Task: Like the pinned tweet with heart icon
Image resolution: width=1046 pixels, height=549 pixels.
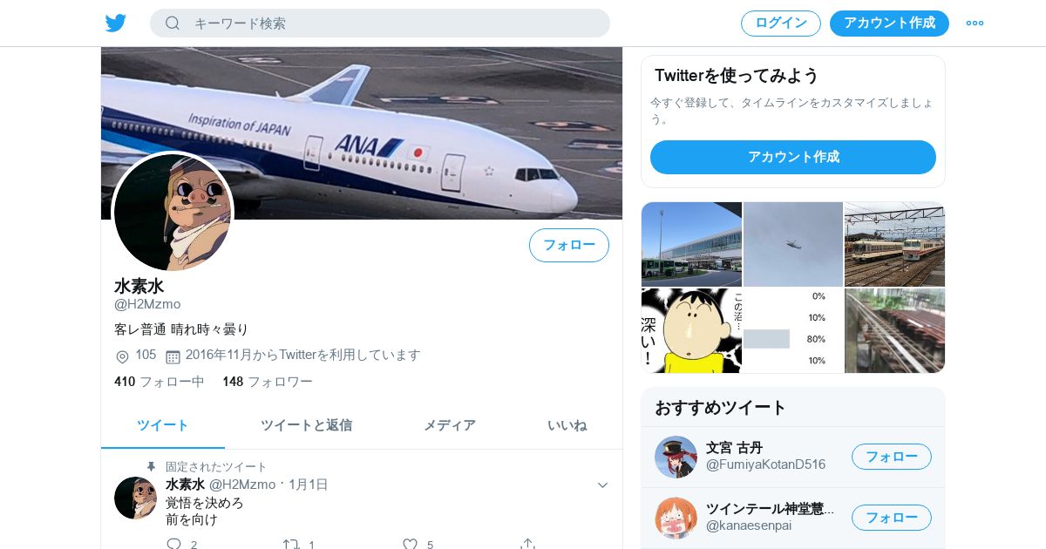Action: (410, 545)
